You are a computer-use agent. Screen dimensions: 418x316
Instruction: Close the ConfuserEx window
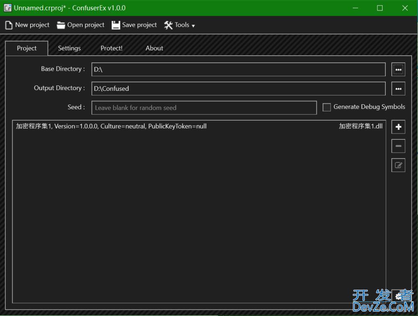[405, 8]
